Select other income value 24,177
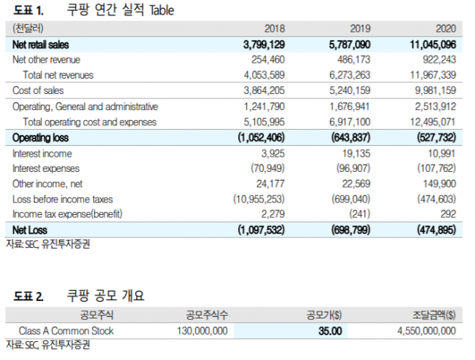Viewport: 475px width, 360px height. pos(270,184)
